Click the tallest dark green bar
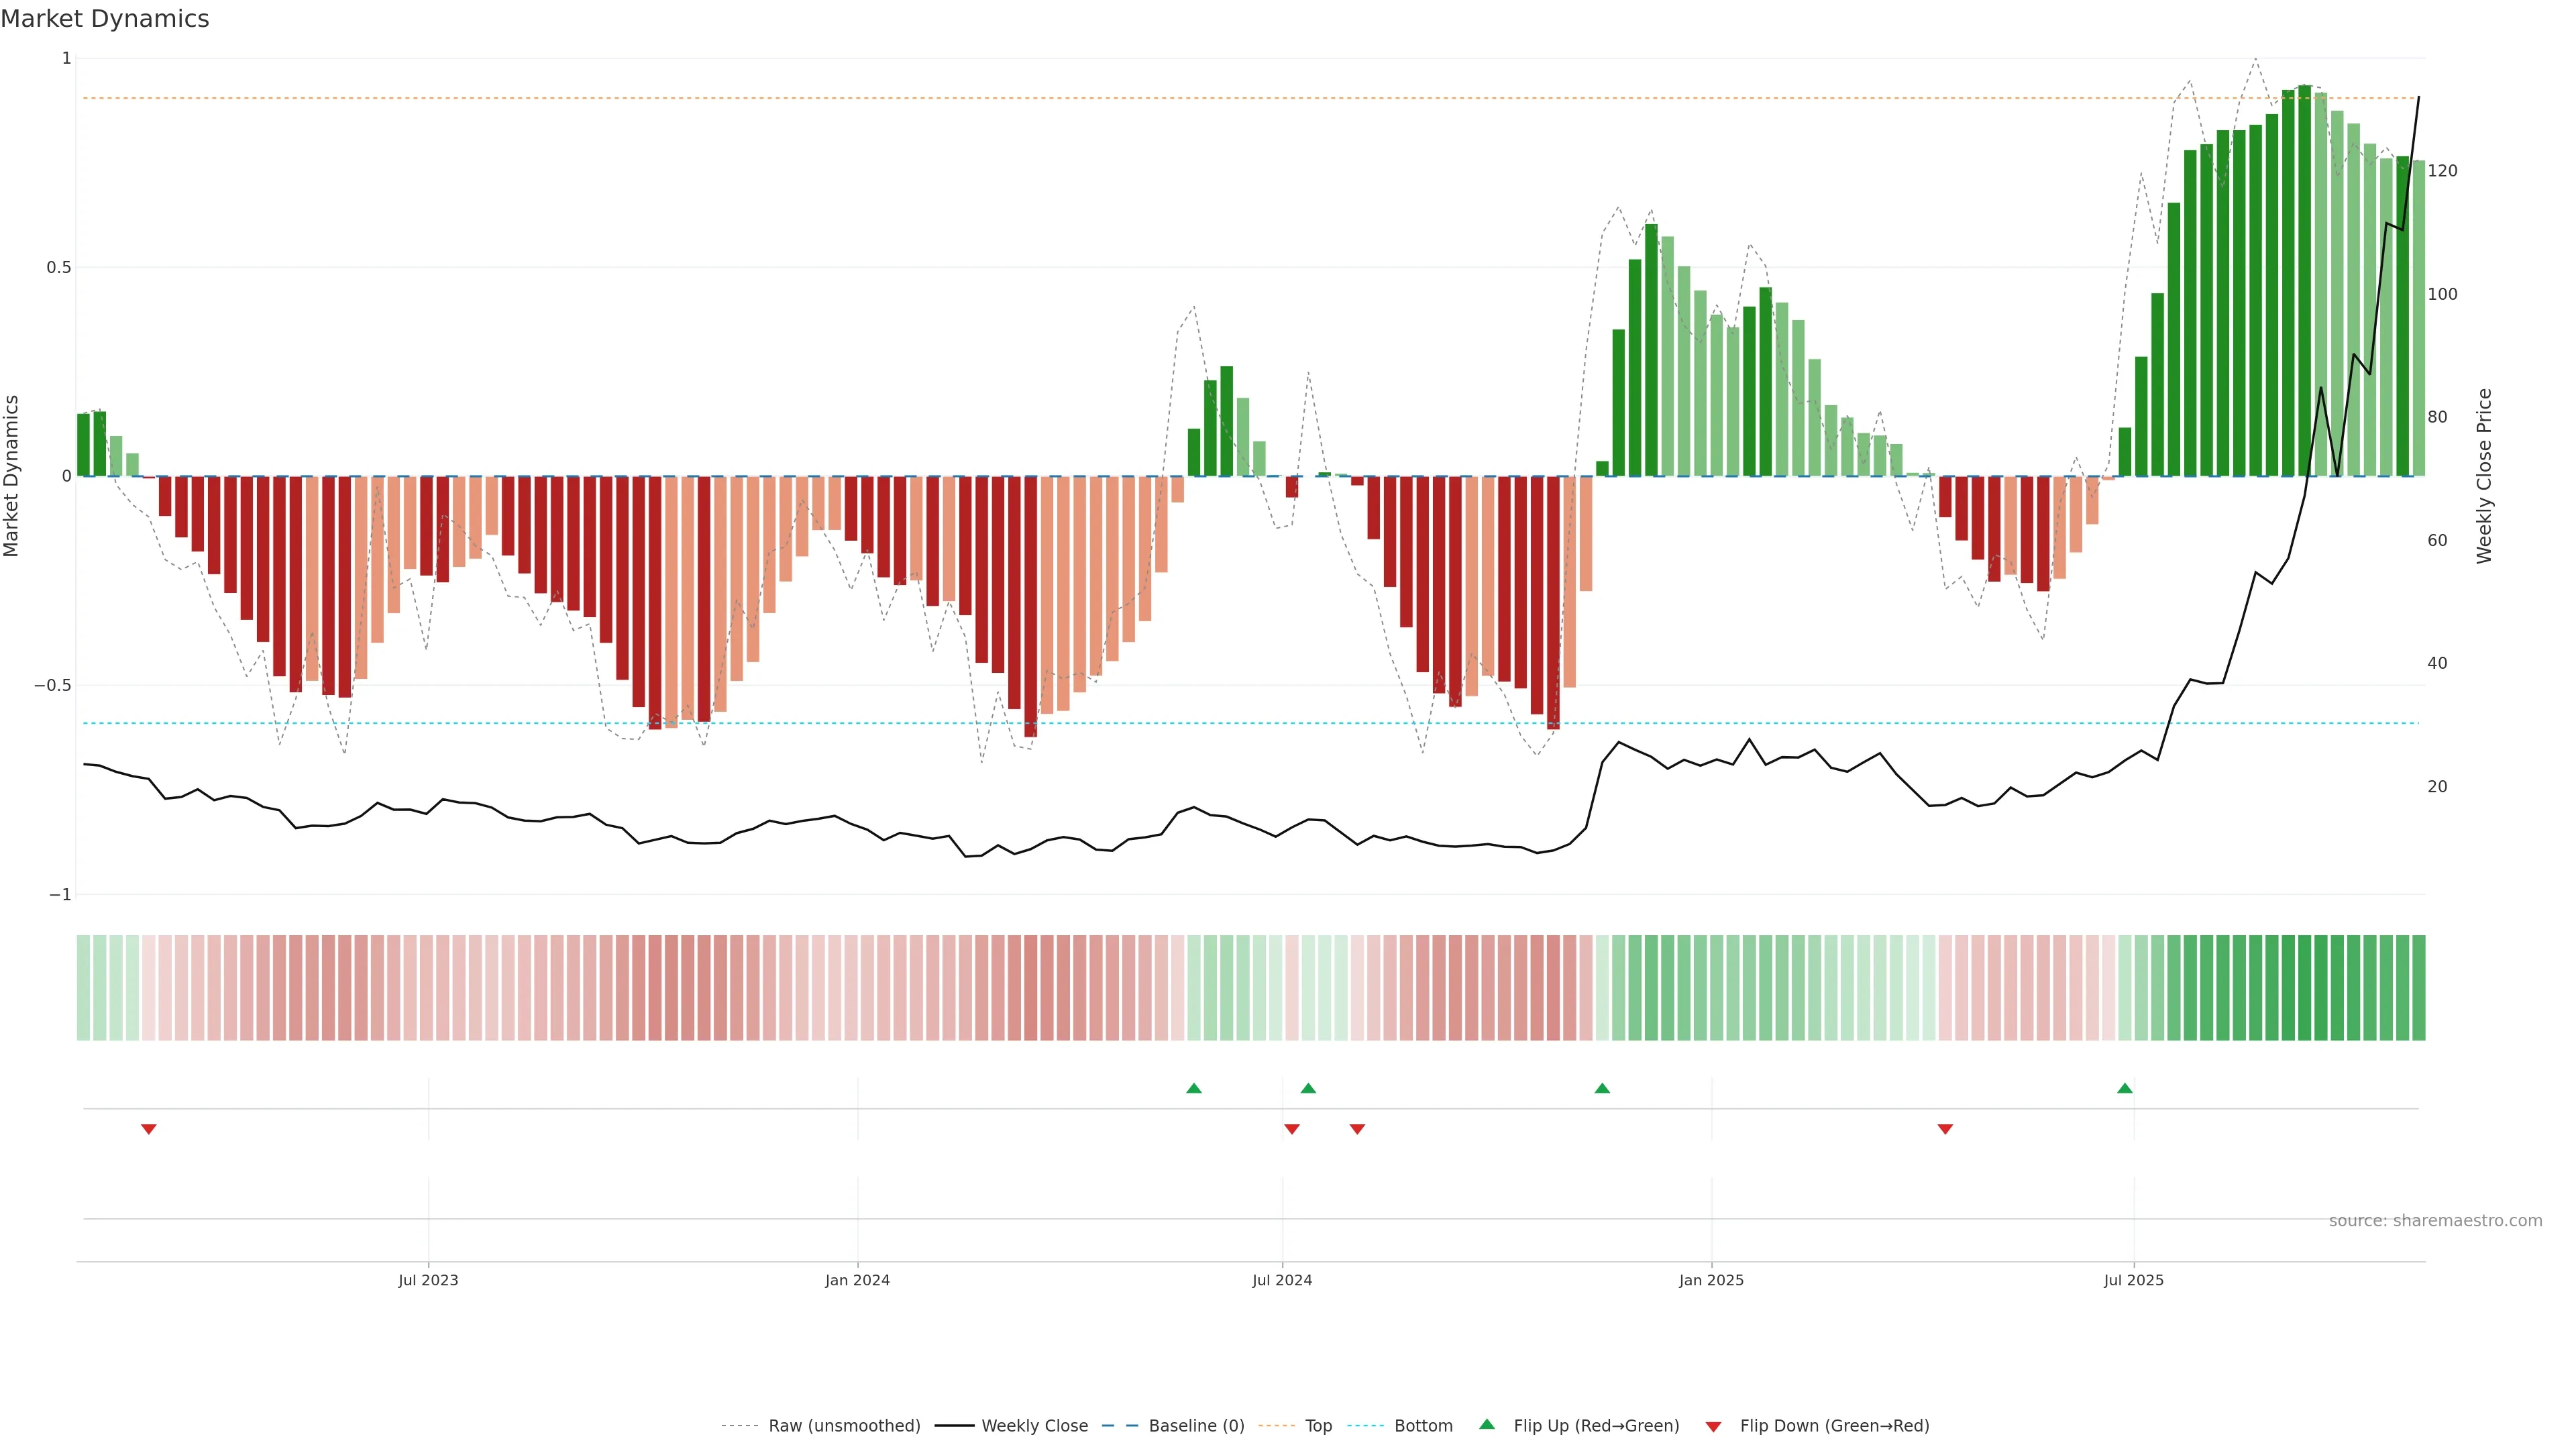2576x1449 pixels. pos(2304,280)
